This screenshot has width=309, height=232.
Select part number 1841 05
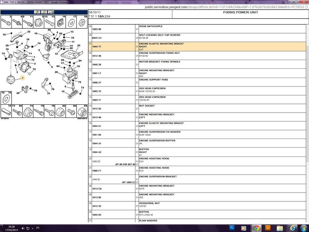[x=96, y=135]
